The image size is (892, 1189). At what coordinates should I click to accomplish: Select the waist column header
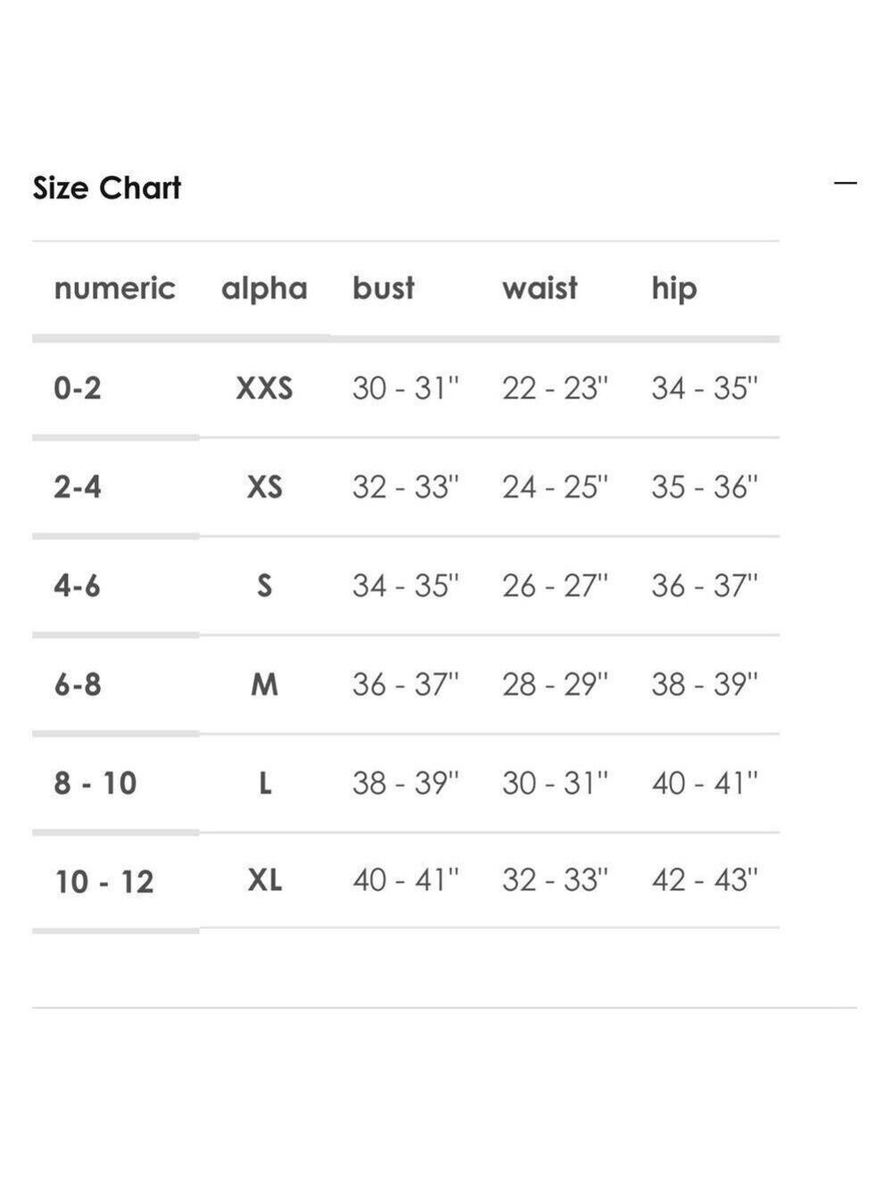[540, 288]
